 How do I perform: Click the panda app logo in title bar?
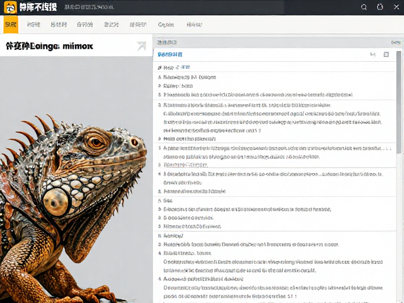10,7
